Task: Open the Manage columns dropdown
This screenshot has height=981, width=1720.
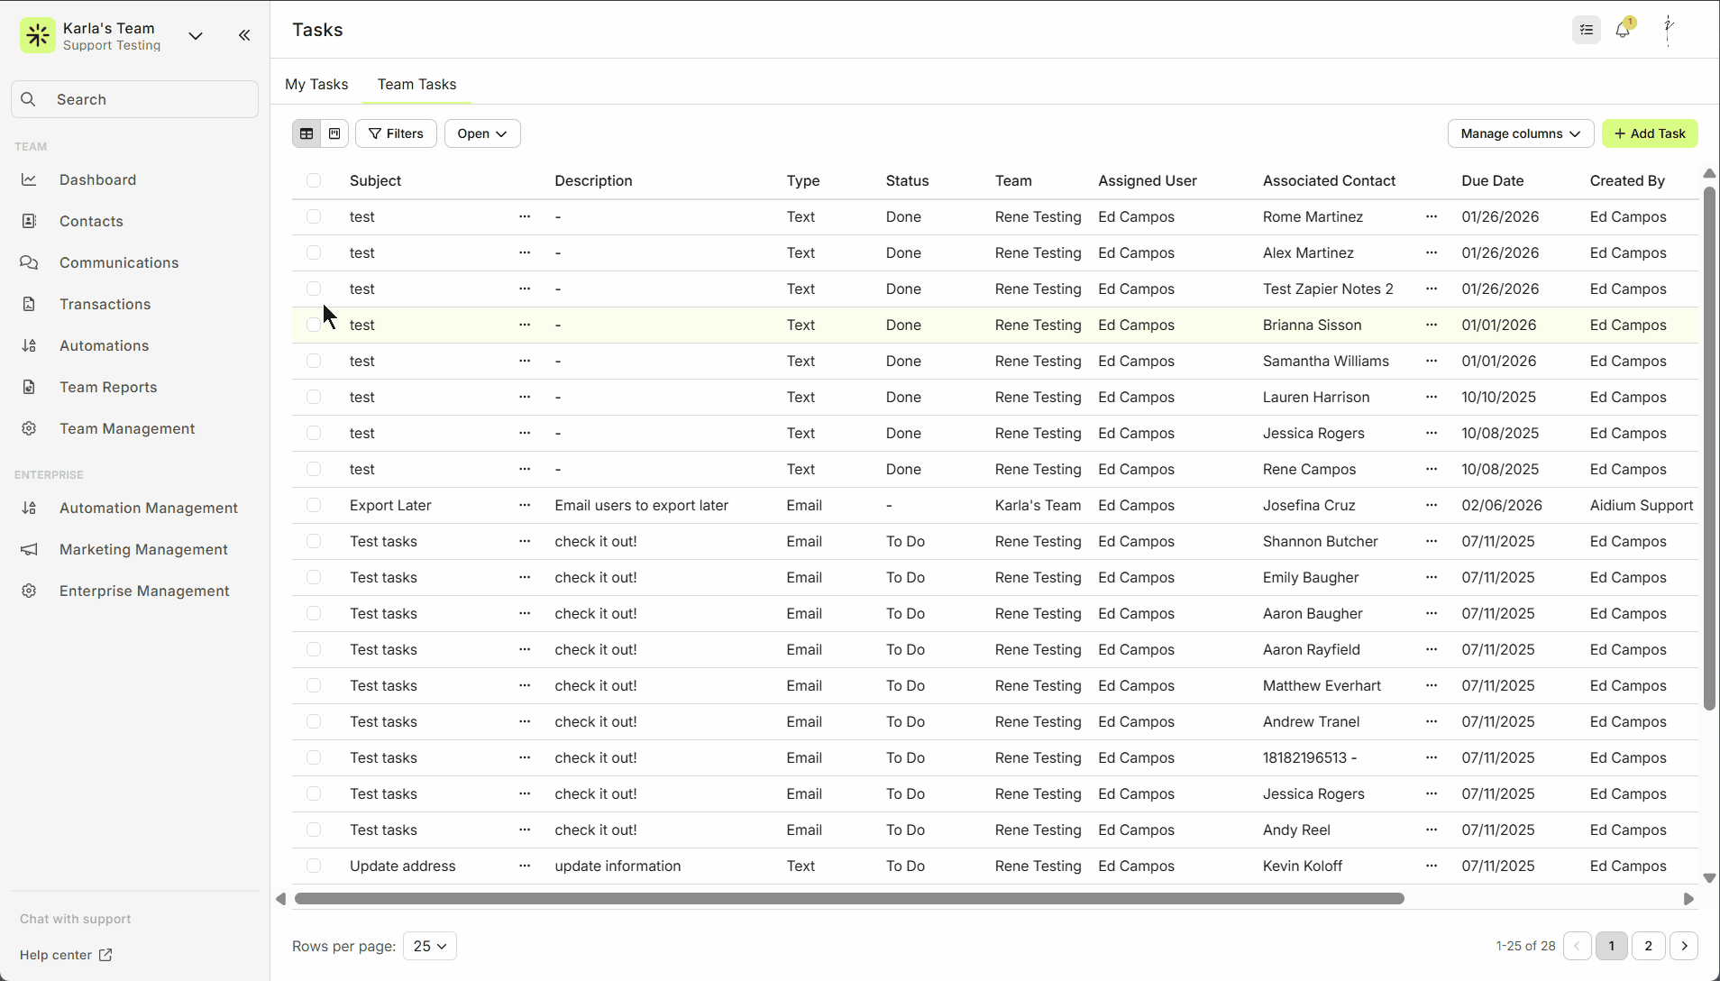Action: (x=1520, y=133)
